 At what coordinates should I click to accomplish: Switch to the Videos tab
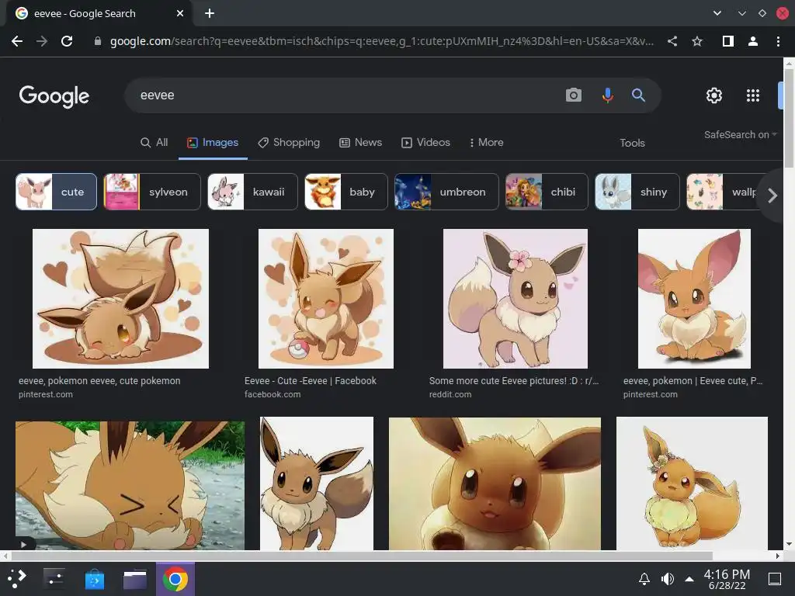coord(426,143)
